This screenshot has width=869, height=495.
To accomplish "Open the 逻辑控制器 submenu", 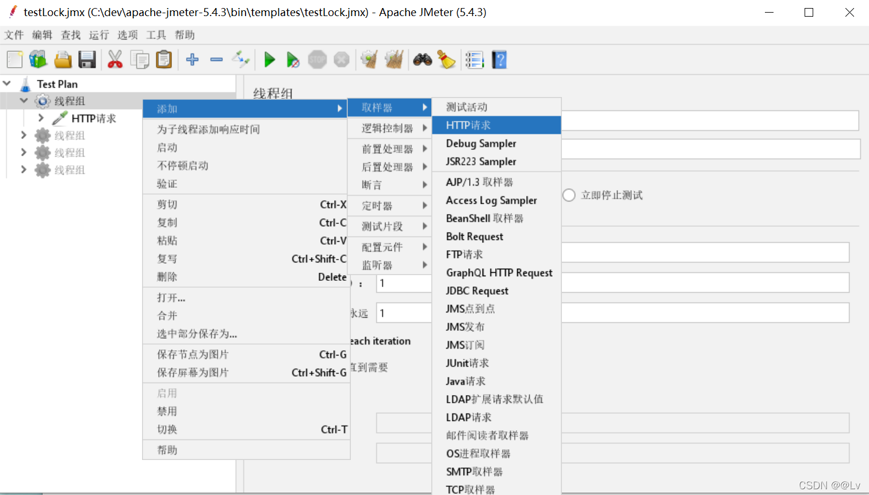I will tap(389, 128).
